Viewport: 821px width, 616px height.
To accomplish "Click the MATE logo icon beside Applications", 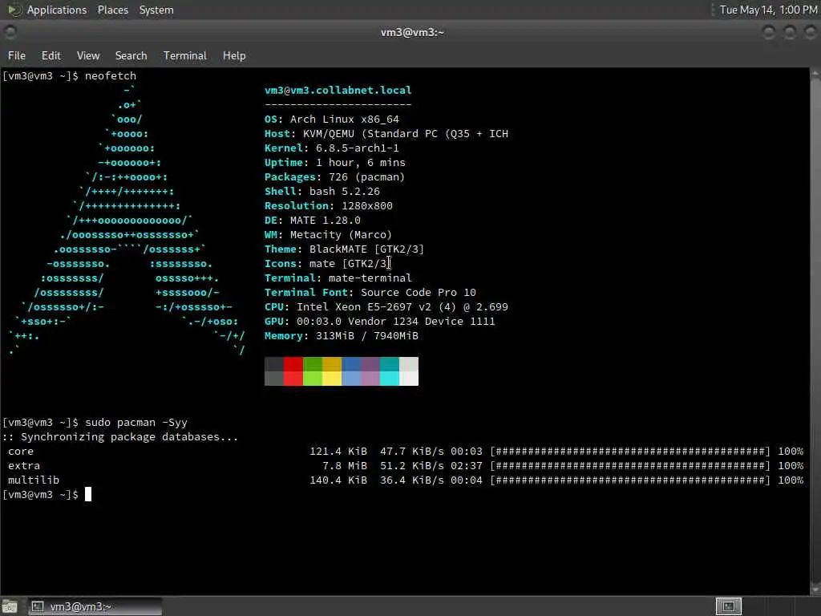I will (14, 10).
